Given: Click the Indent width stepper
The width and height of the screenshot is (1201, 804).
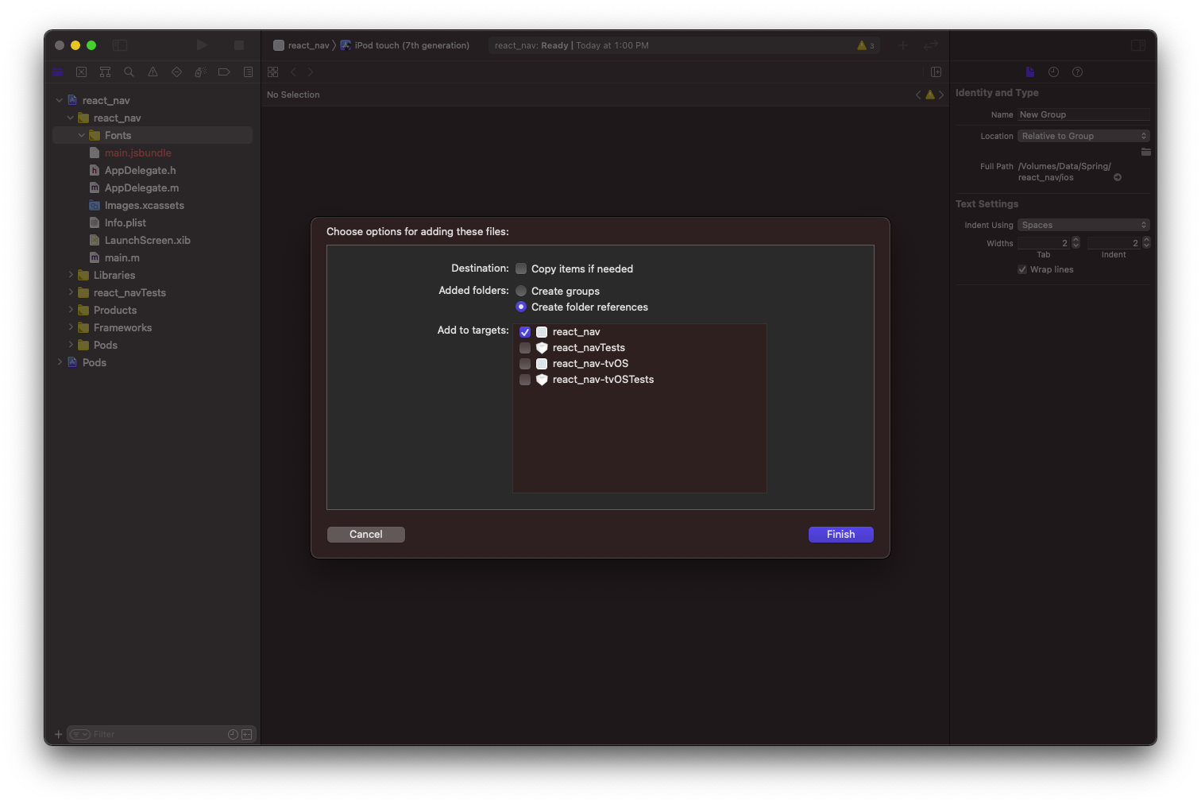Looking at the screenshot, I should pyautogui.click(x=1146, y=243).
